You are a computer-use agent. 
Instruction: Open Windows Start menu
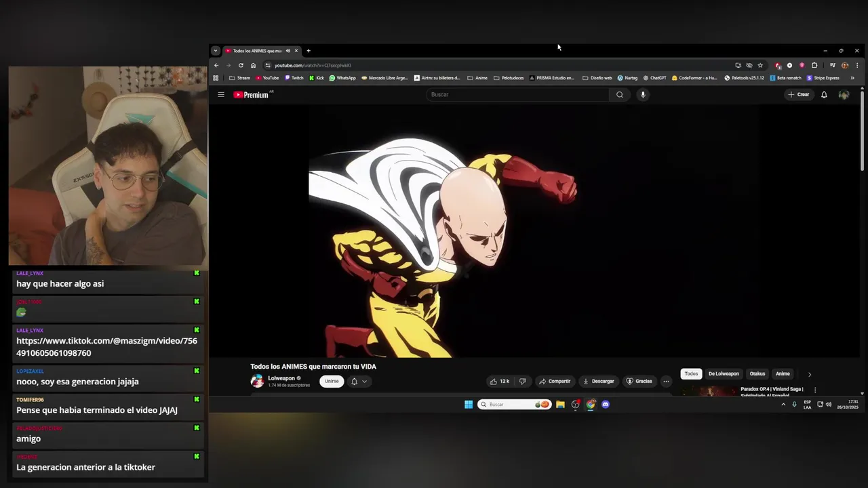pos(469,405)
